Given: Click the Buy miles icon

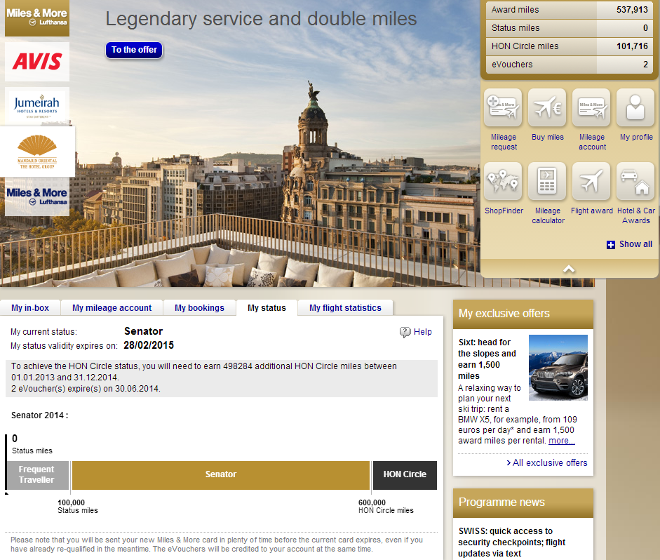Looking at the screenshot, I should [547, 108].
